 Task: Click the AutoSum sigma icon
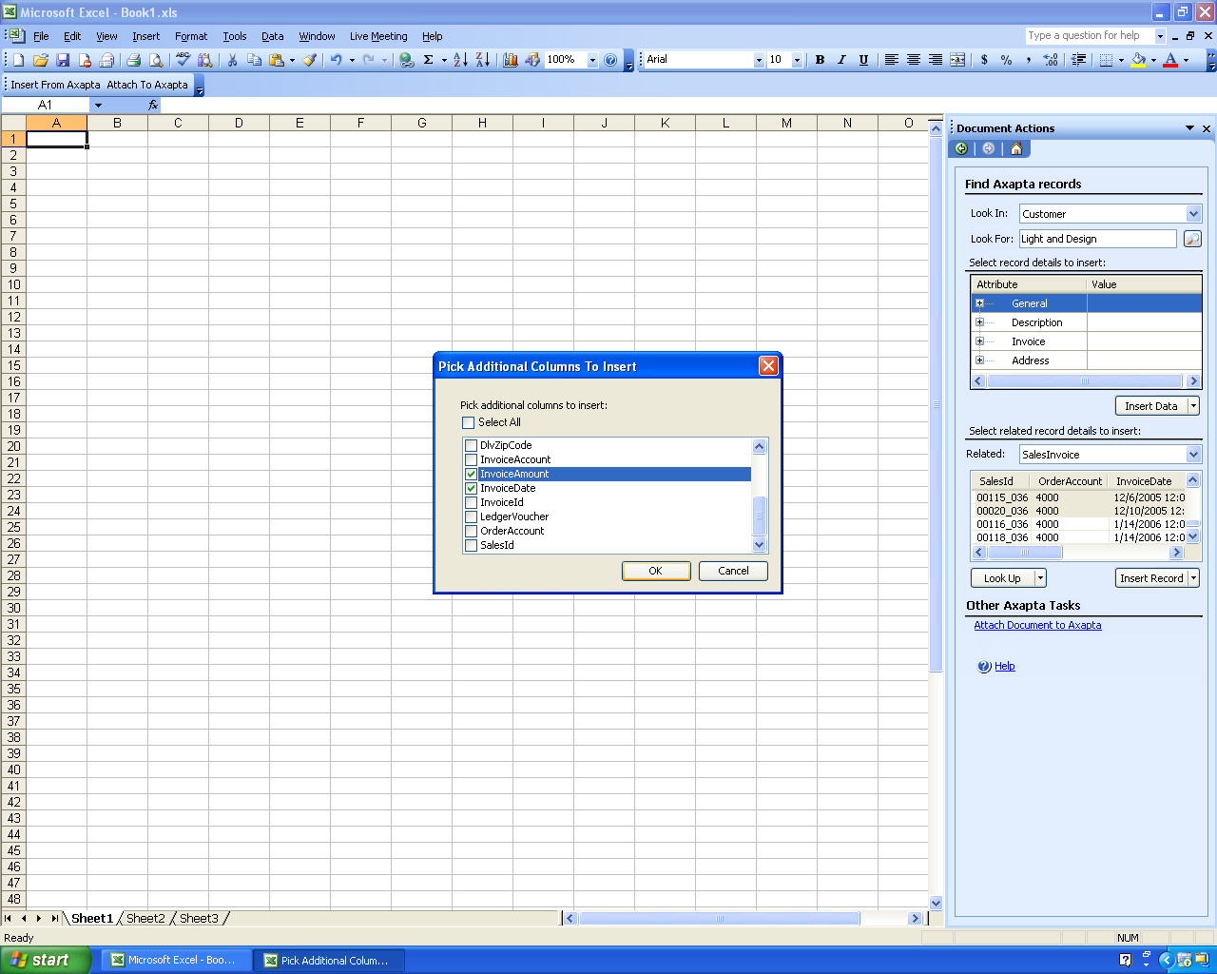429,60
